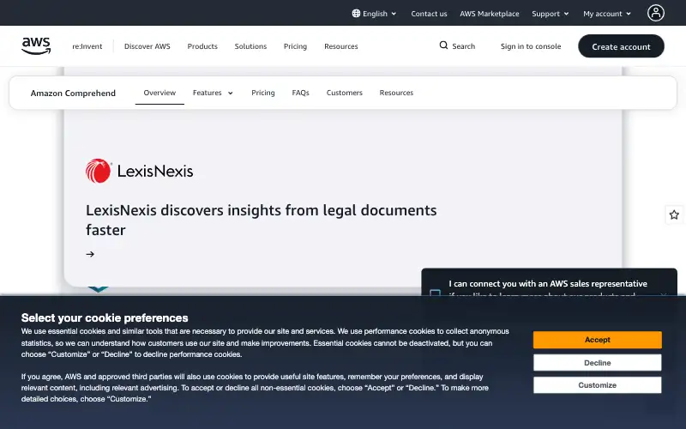Open Resources in main navigation
This screenshot has width=686, height=429.
pyautogui.click(x=340, y=46)
